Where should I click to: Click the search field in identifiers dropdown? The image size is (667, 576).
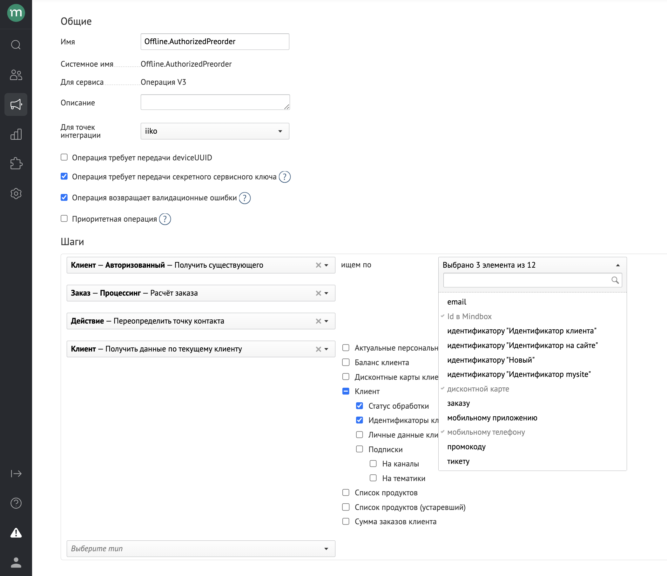pos(532,280)
